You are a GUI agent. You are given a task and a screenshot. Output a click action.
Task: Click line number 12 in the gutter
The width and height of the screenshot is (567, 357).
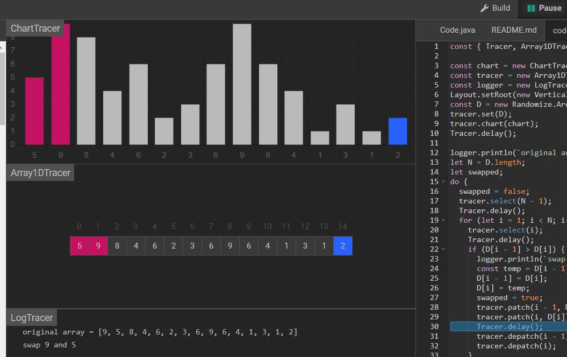pos(434,152)
